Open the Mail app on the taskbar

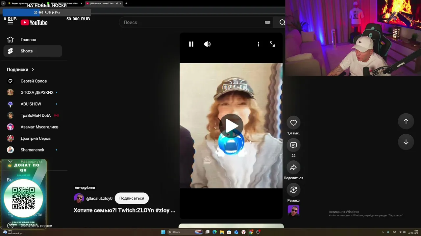[236, 232]
